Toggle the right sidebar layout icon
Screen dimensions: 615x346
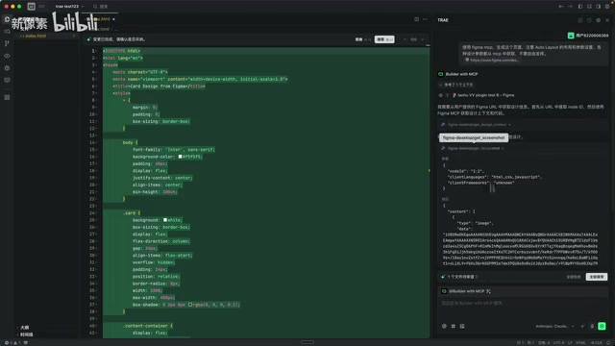[x=598, y=7]
